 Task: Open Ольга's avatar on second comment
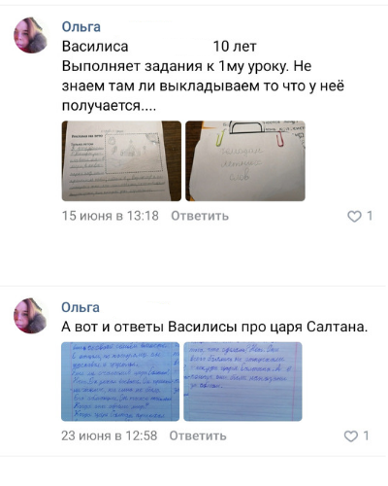click(x=31, y=316)
